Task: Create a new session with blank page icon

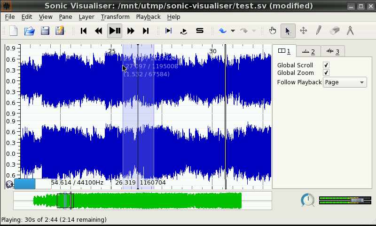Action: 14,31
